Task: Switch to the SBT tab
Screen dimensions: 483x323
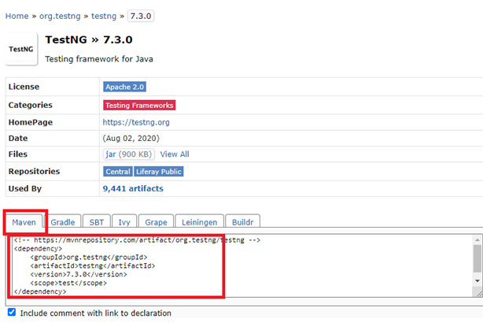Action: pos(96,222)
